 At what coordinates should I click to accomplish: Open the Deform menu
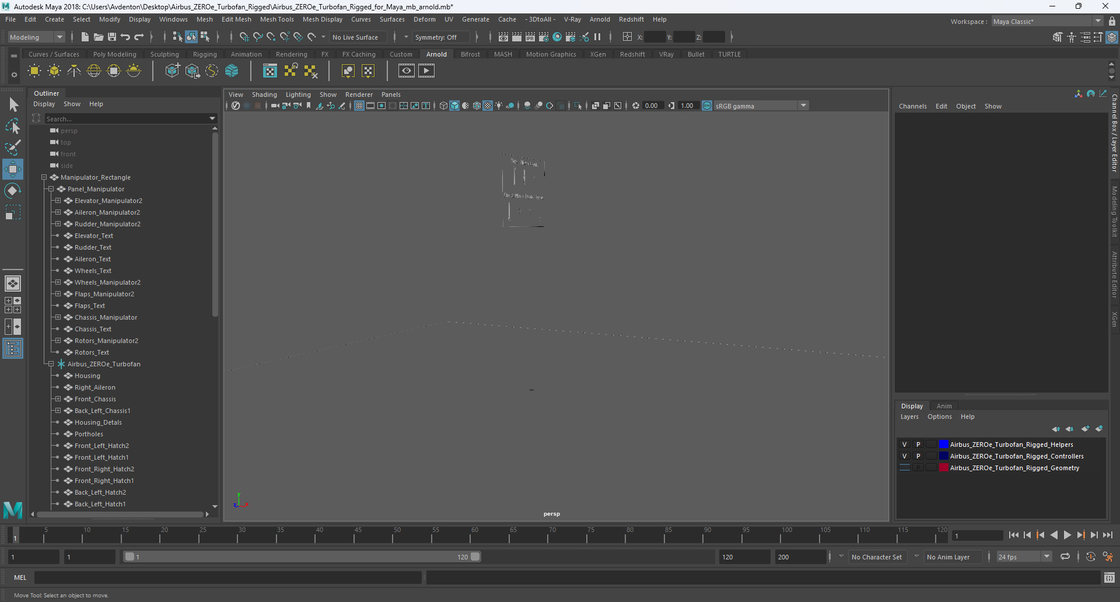point(425,19)
